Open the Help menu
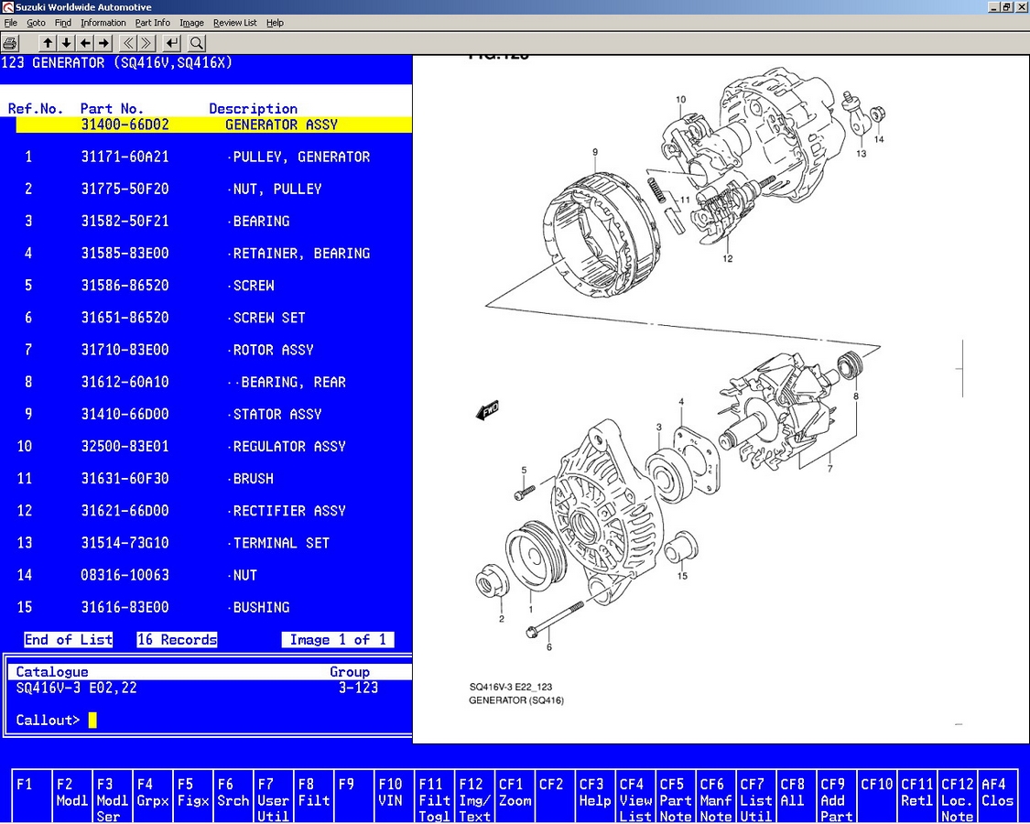This screenshot has height=824, width=1030. pyautogui.click(x=275, y=22)
